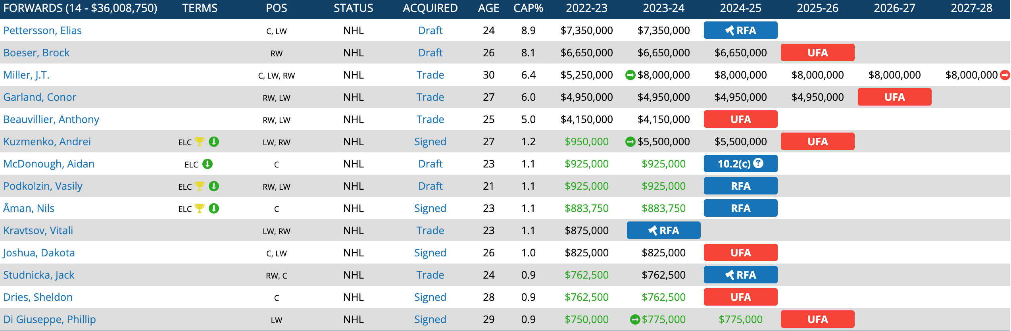
Task: Sort table by CAP% column header
Action: coord(528,8)
